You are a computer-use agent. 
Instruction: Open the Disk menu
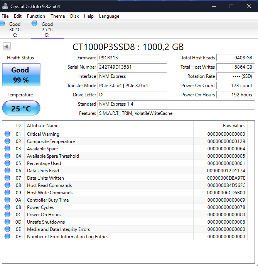74,16
